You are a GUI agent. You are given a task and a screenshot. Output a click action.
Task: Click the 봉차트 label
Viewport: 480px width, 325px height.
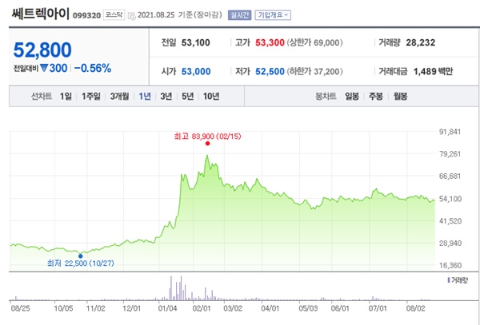pyautogui.click(x=326, y=97)
